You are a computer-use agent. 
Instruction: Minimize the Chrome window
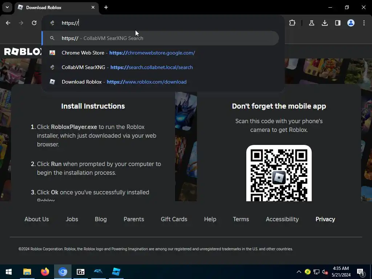pyautogui.click(x=330, y=7)
